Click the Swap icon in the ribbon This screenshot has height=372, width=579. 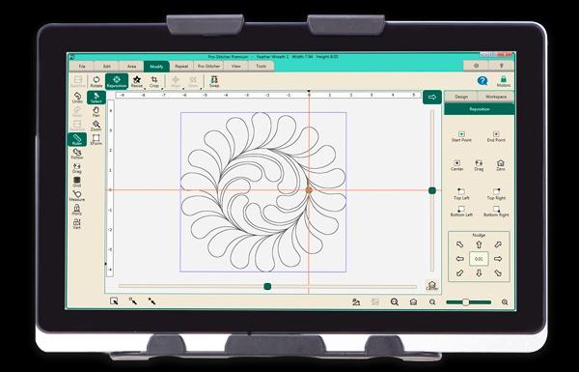(x=214, y=81)
